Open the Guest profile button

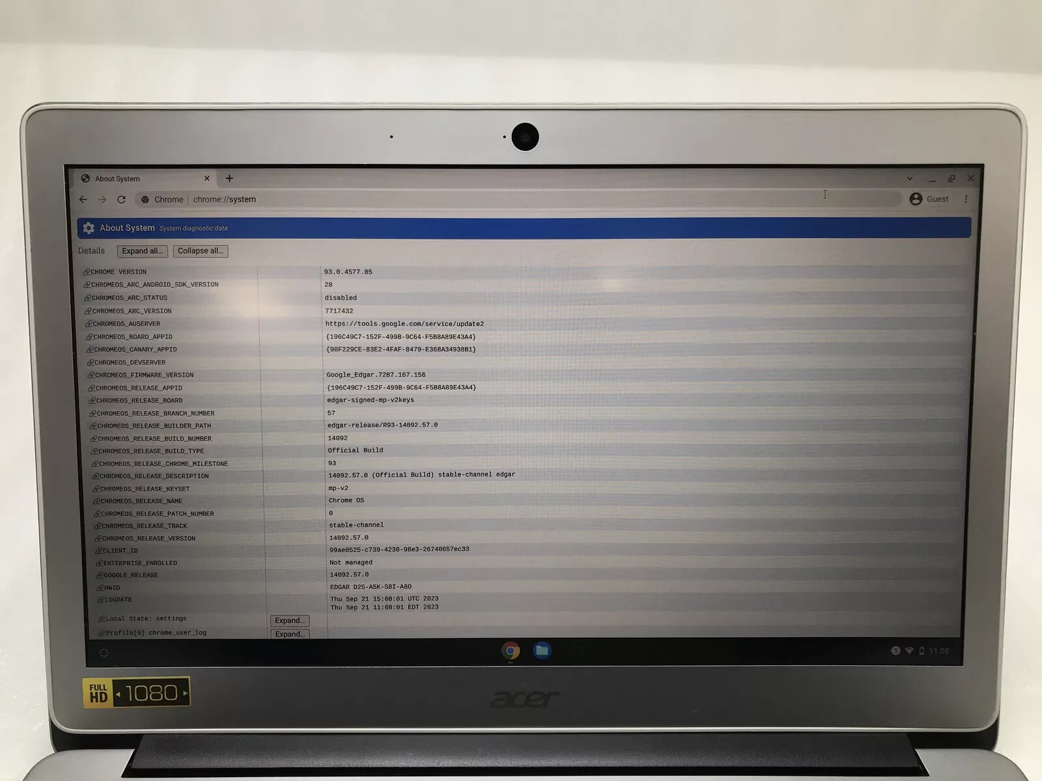coord(929,199)
